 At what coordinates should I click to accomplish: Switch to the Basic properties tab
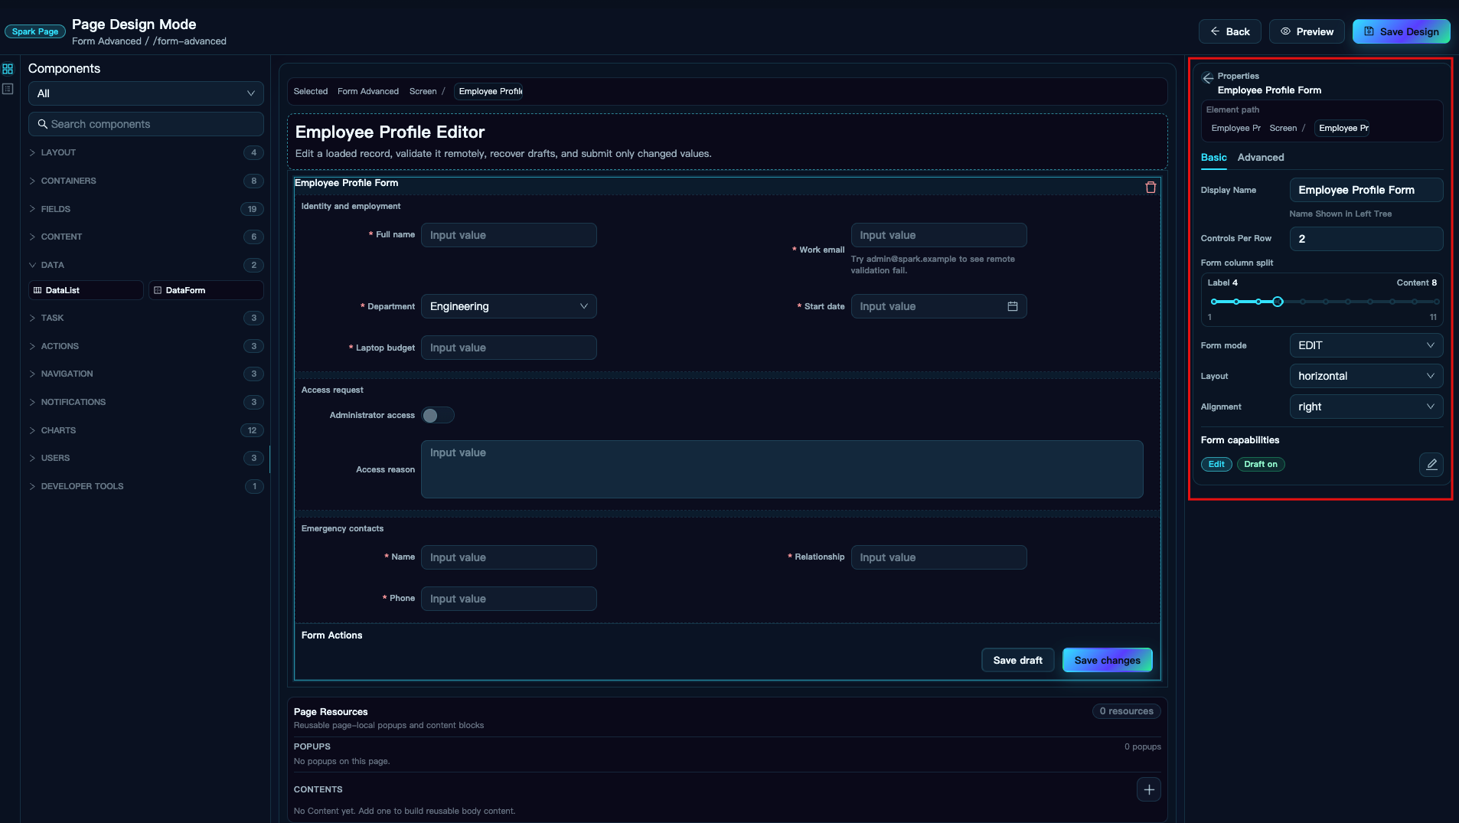[1213, 157]
